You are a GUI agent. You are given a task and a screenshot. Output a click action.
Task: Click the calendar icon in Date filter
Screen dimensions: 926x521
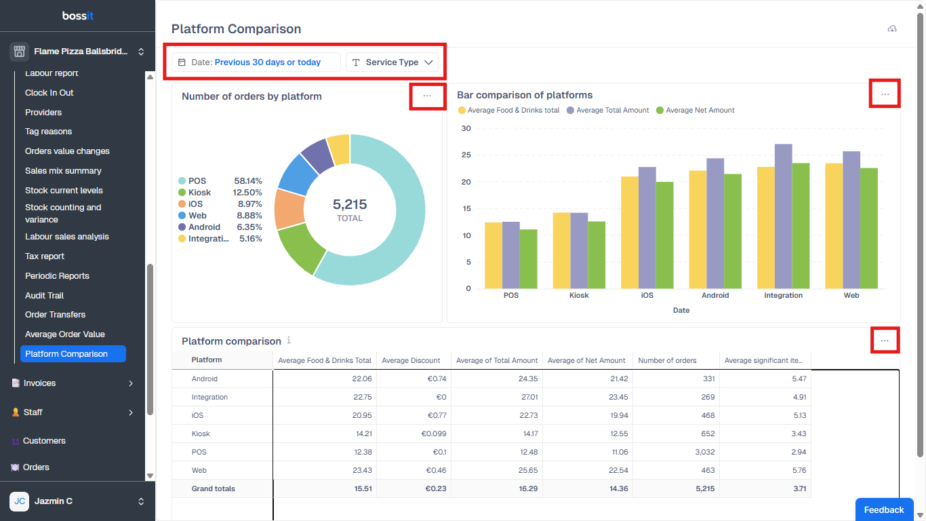(x=182, y=62)
